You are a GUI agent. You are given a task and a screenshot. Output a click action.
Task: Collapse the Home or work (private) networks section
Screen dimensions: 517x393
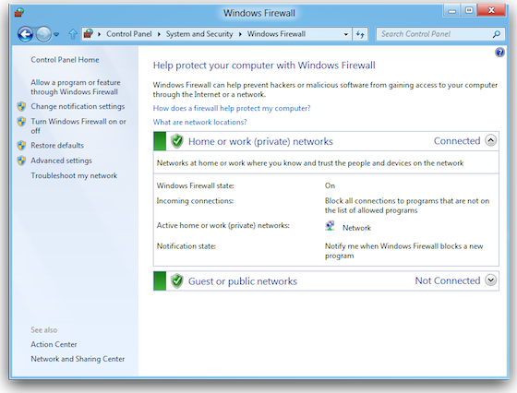[490, 140]
